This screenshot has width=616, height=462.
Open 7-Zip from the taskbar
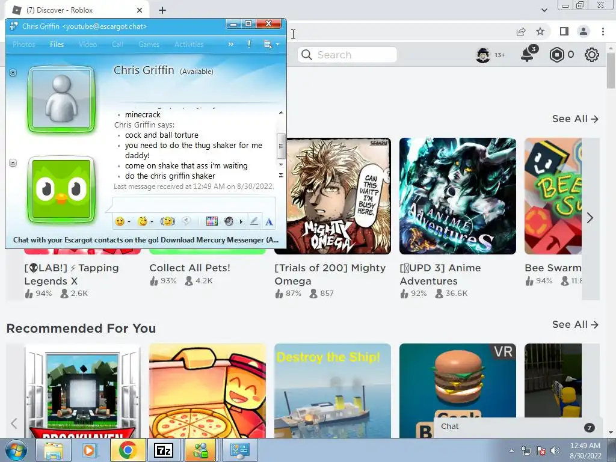(164, 450)
